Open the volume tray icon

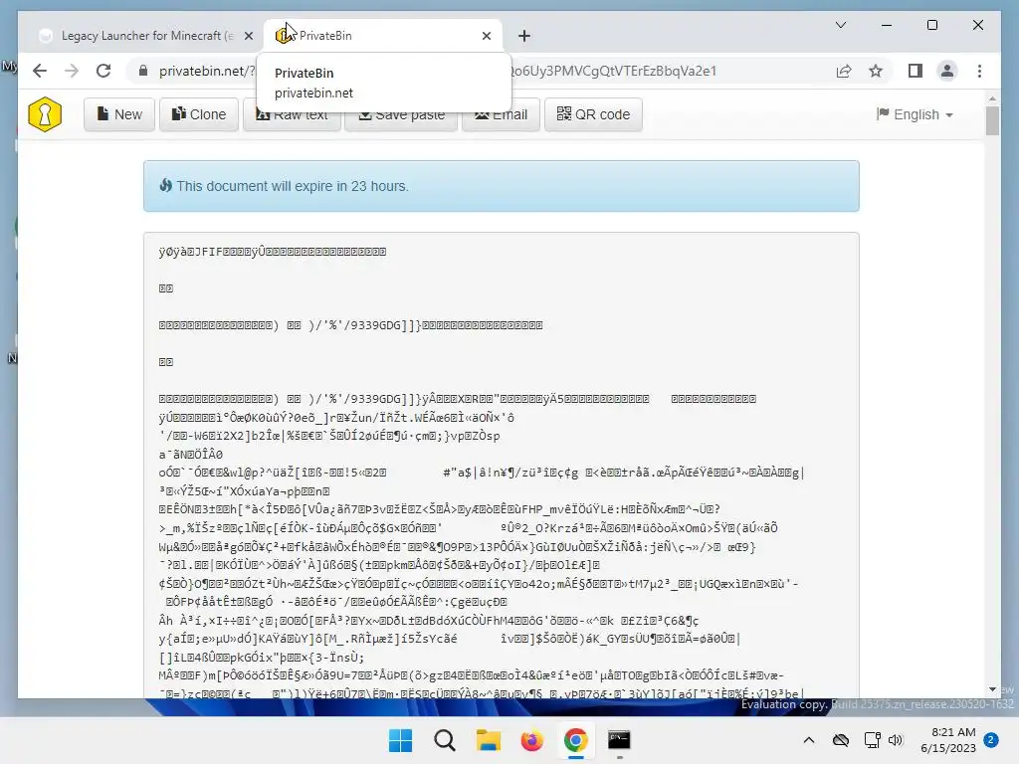coord(896,740)
